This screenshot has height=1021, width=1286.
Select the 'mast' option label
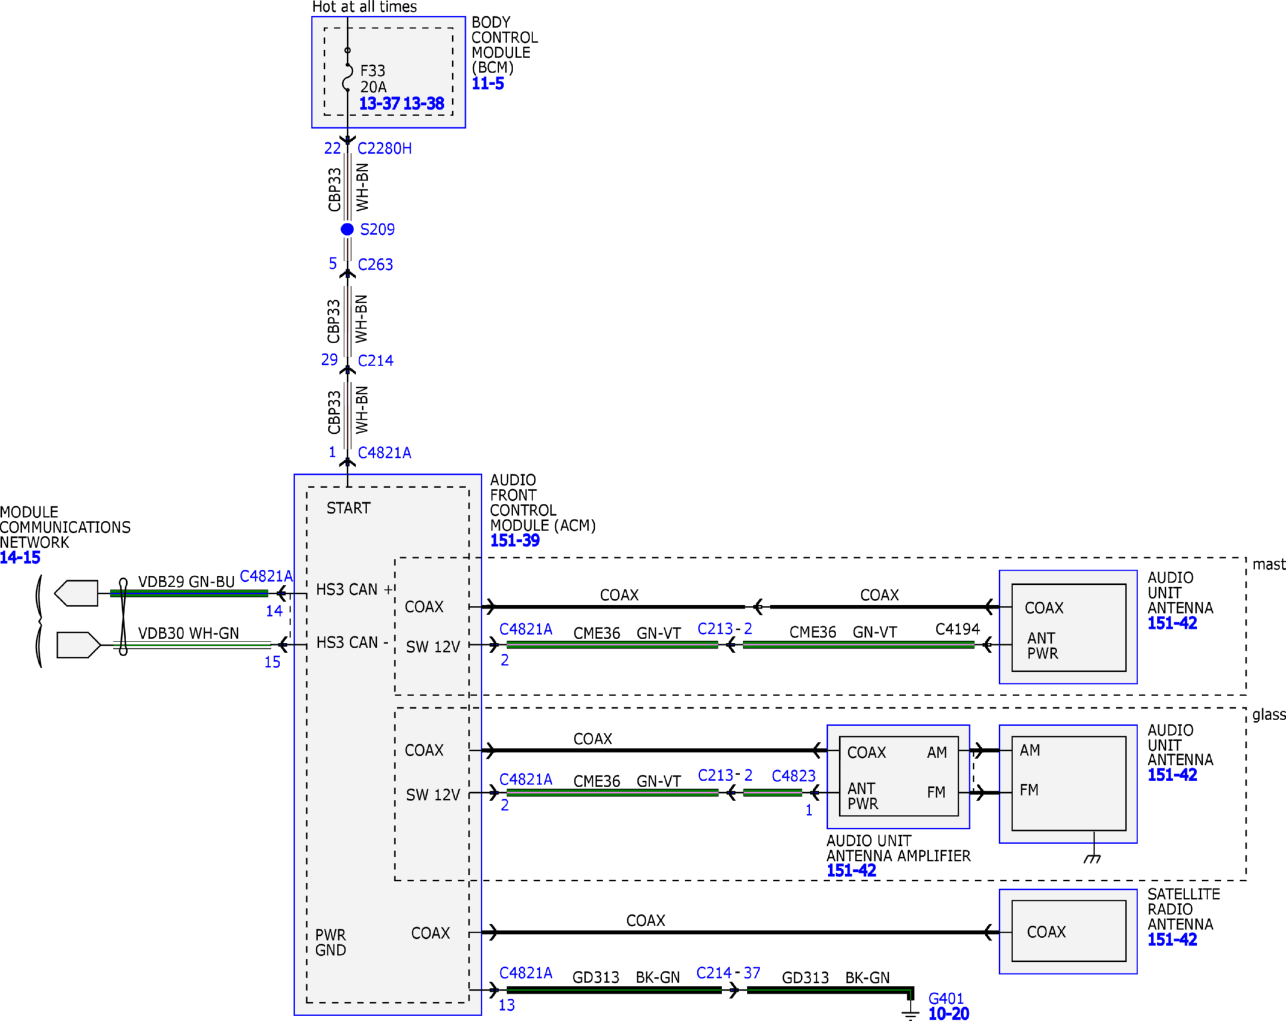1269,564
